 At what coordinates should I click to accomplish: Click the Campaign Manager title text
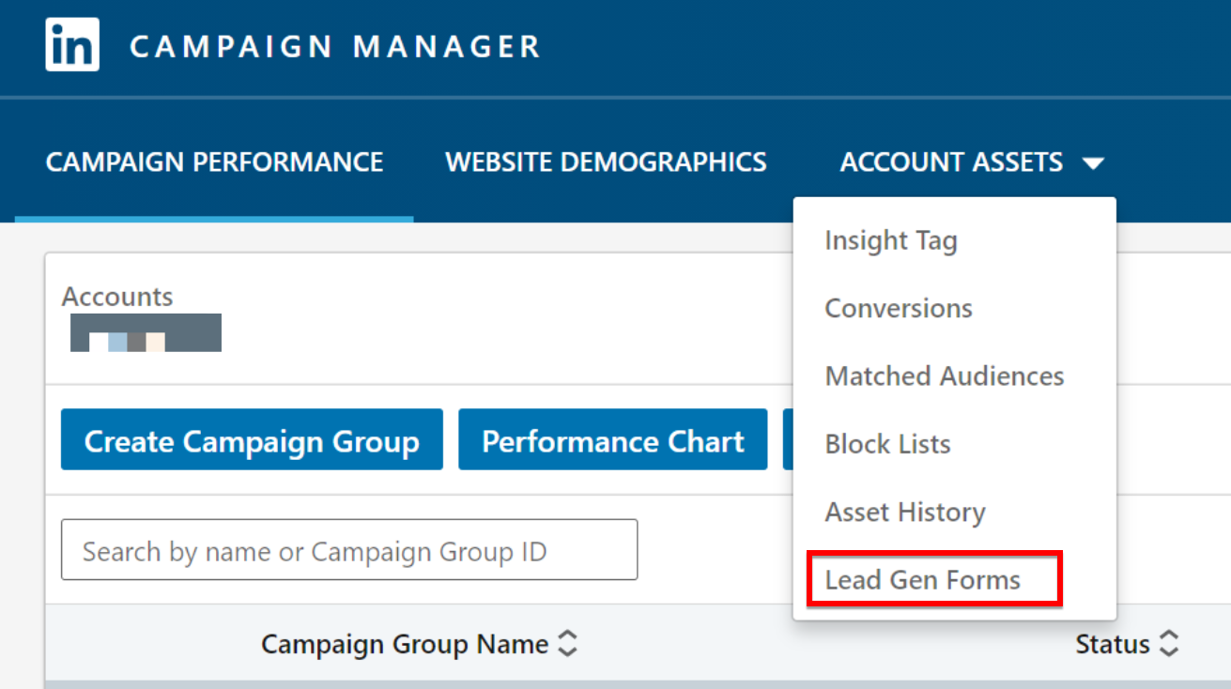[x=334, y=47]
